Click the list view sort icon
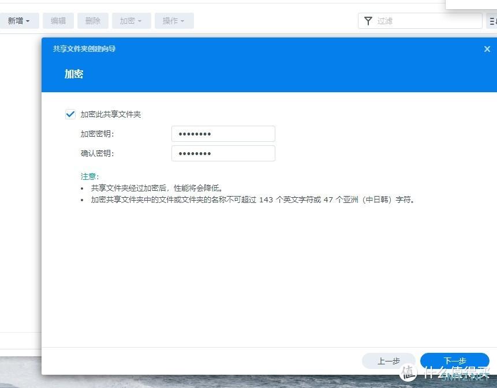Viewport: 497px width, 388px height. [x=492, y=21]
